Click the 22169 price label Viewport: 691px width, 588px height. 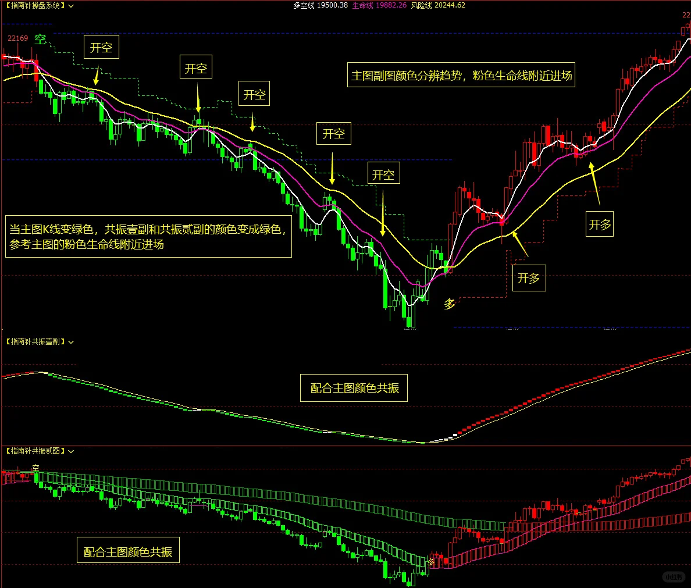(x=17, y=38)
